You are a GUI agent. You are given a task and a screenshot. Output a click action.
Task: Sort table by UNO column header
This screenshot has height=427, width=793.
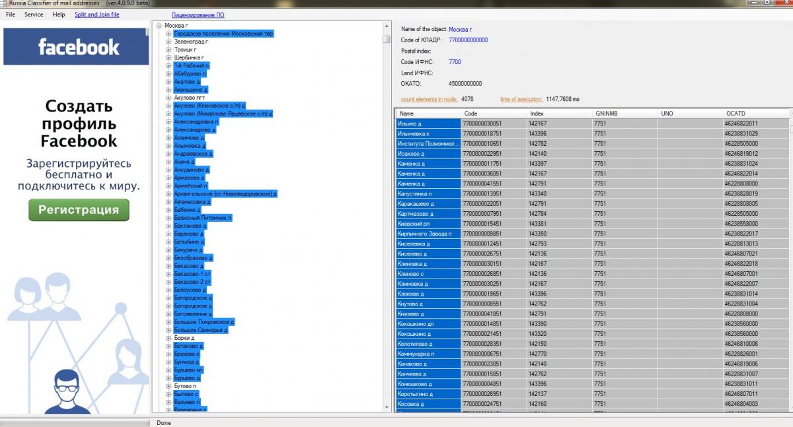click(x=689, y=114)
